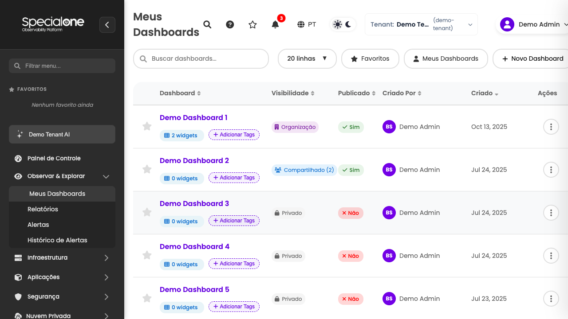Image resolution: width=568 pixels, height=319 pixels.
Task: Expand the Aplicações menu section
Action: tap(62, 277)
